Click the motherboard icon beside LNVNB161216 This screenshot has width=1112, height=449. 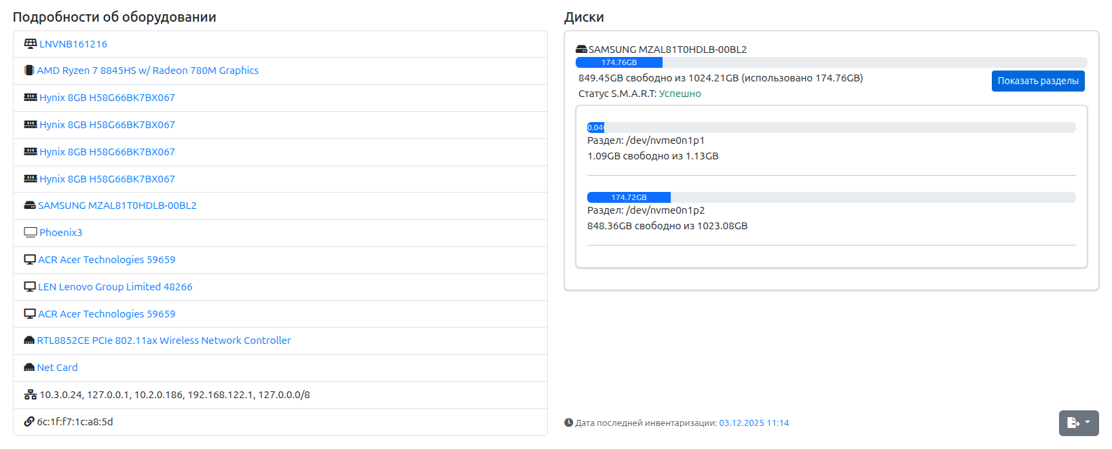pyautogui.click(x=31, y=44)
